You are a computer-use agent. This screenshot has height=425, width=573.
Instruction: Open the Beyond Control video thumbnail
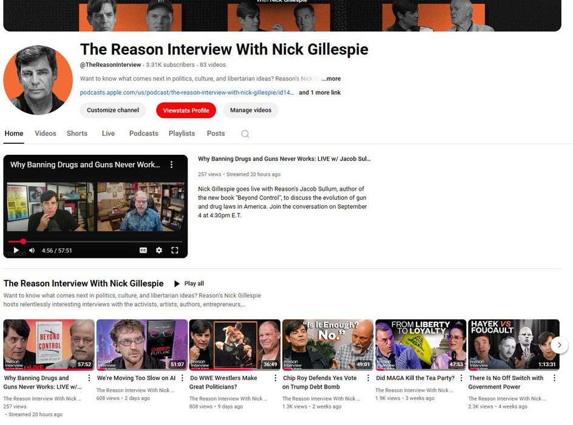49,345
